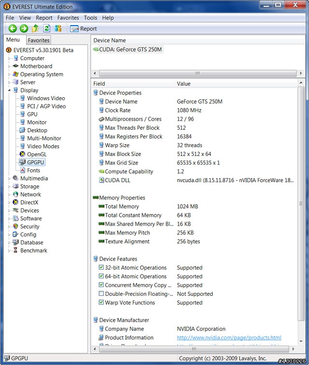Open the nvidia.com products.html link
The height and width of the screenshot is (365, 309).
click(229, 337)
